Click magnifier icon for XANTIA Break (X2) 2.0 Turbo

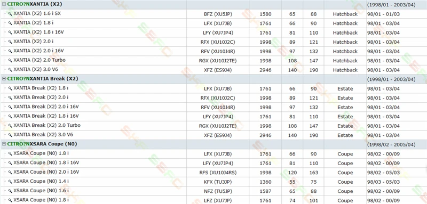click(10, 126)
